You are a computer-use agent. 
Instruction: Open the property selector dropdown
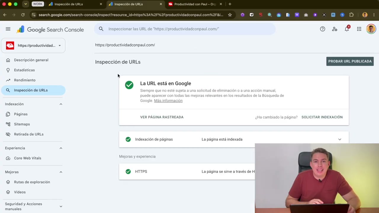pyautogui.click(x=33, y=46)
